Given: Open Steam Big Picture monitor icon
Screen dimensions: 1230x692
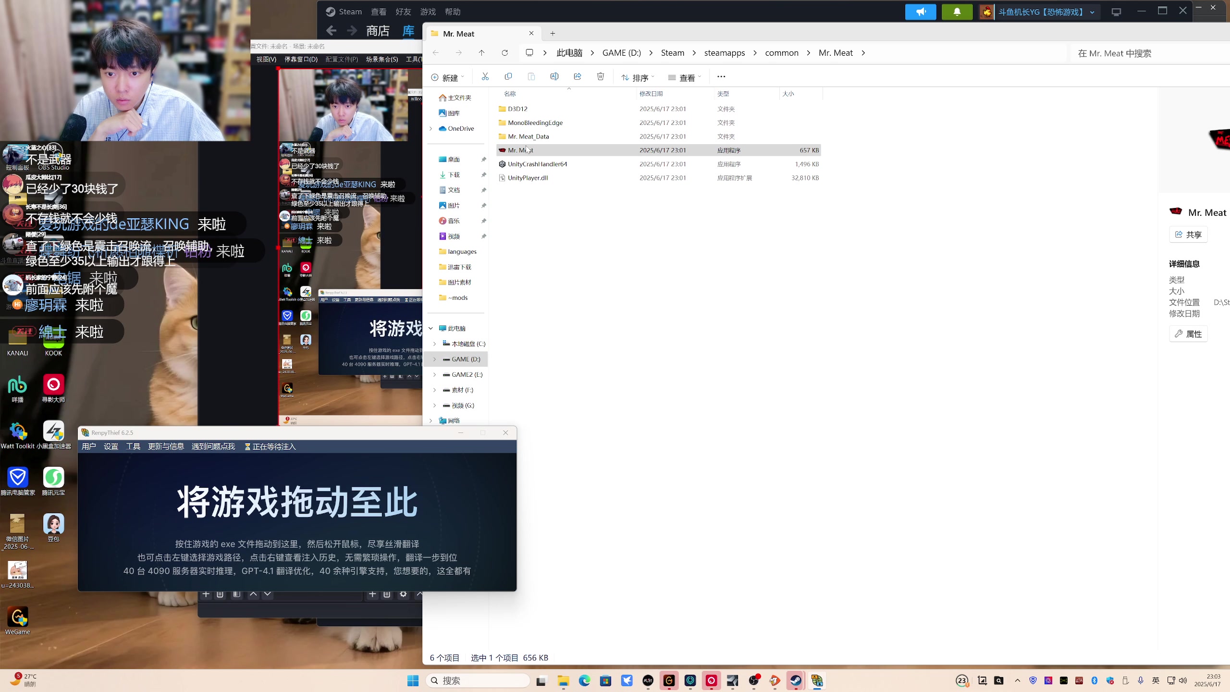Looking at the screenshot, I should pos(1116,12).
